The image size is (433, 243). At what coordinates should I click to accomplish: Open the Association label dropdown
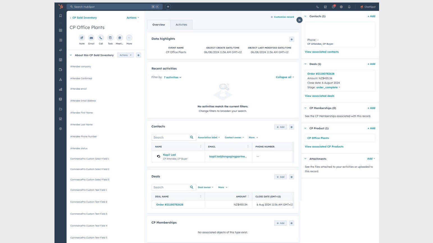click(x=209, y=137)
